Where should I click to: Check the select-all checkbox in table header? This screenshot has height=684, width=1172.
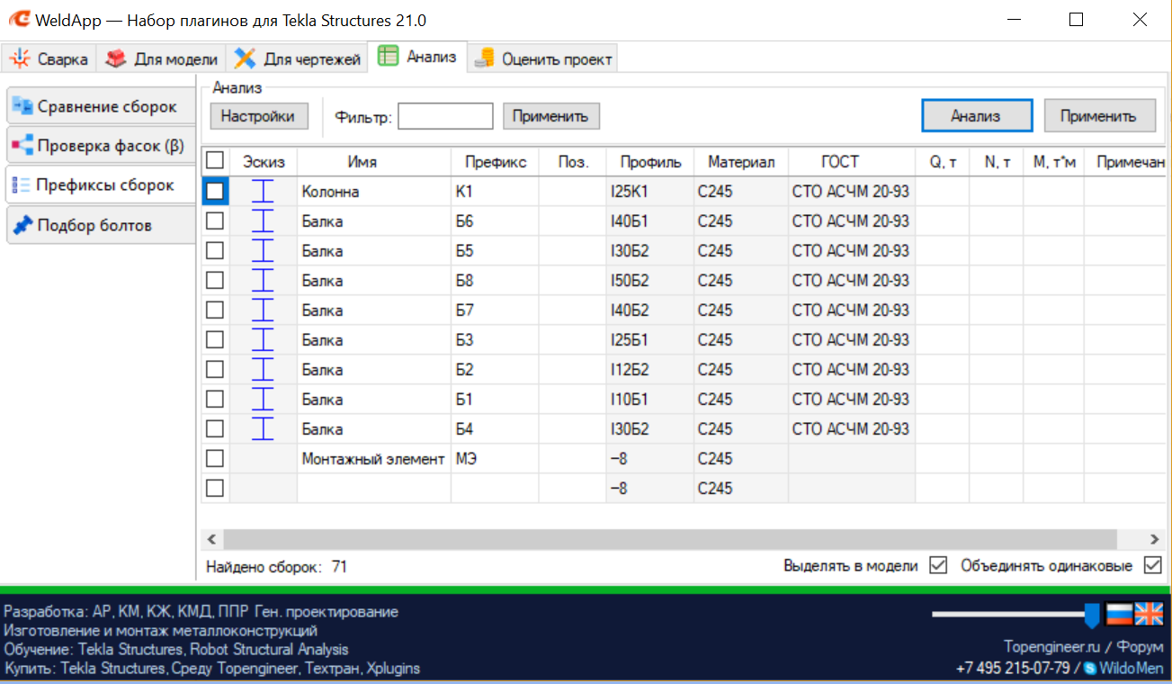[x=215, y=161]
